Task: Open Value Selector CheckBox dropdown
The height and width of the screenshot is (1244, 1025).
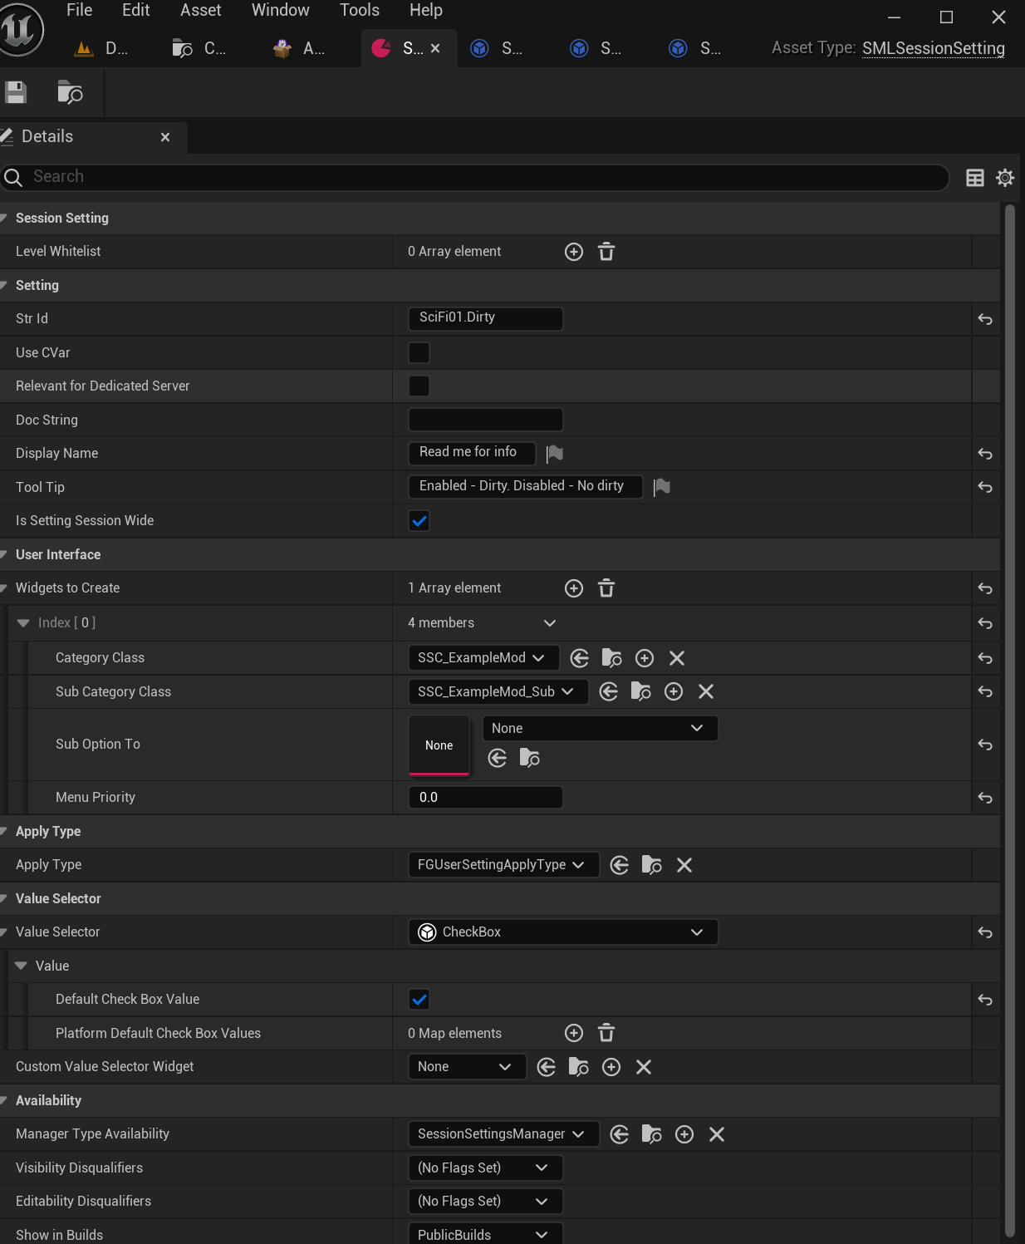Action: [563, 932]
